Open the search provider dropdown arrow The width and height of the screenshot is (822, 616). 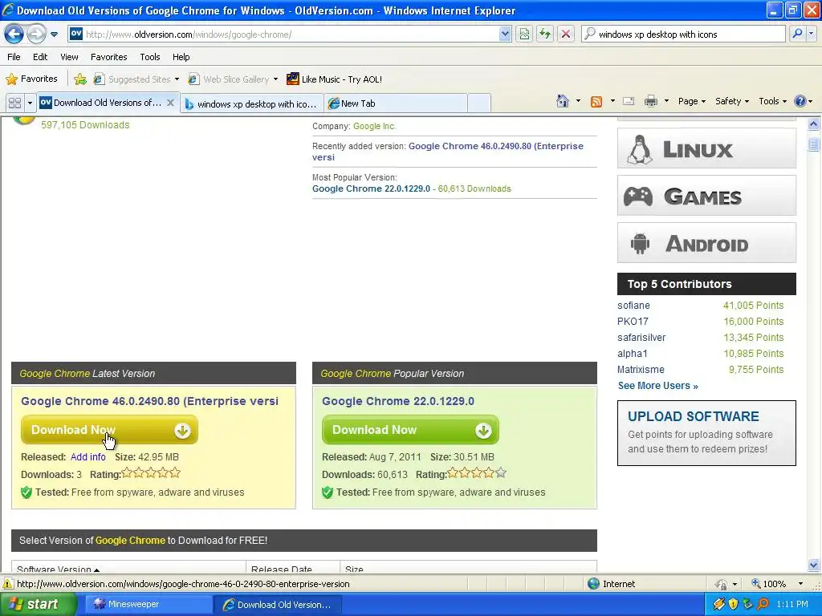(x=811, y=34)
